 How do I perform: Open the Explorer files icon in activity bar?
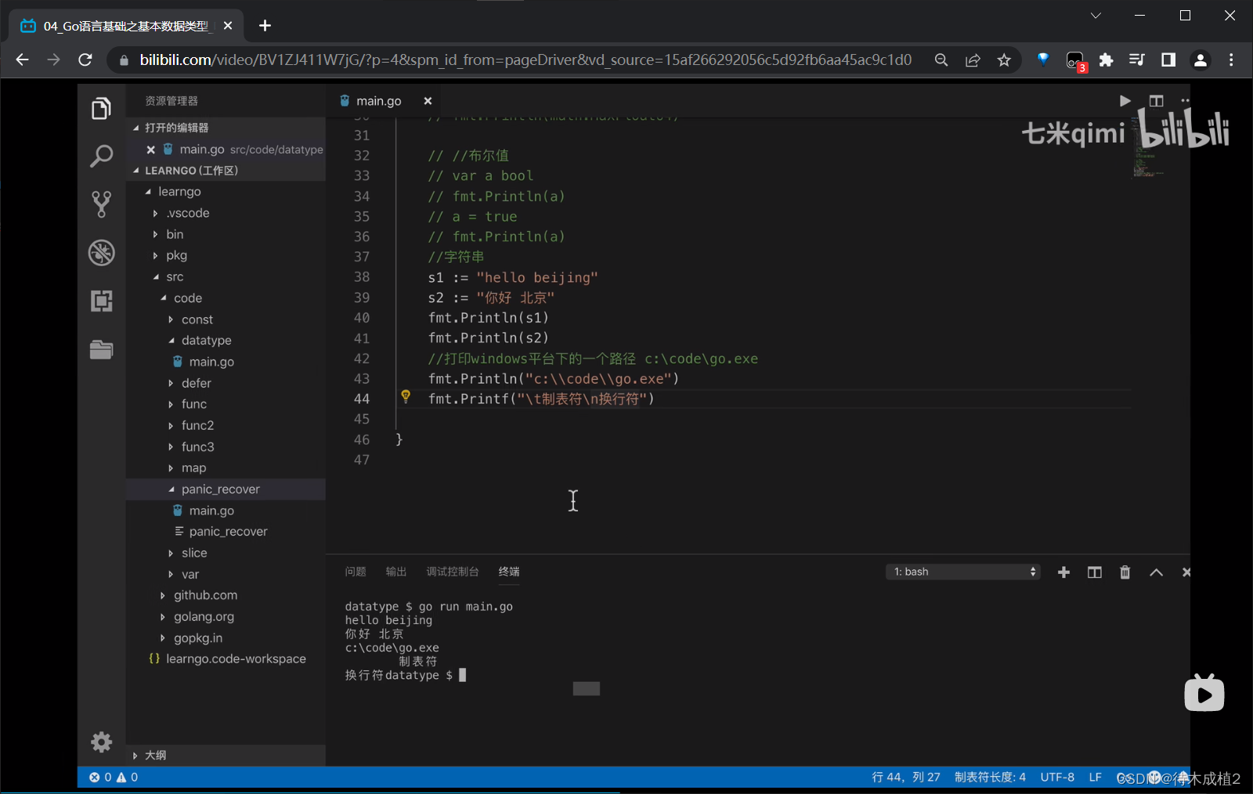point(101,108)
